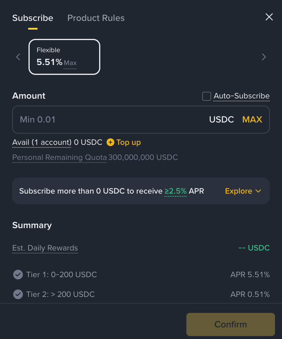Click the Tier 1 checkmark icon
The image size is (282, 339).
click(x=18, y=274)
